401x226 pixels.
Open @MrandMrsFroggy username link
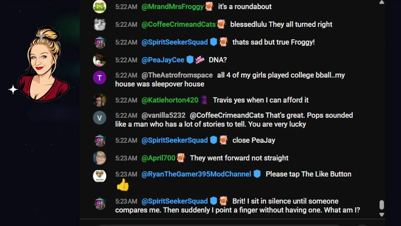(x=173, y=7)
